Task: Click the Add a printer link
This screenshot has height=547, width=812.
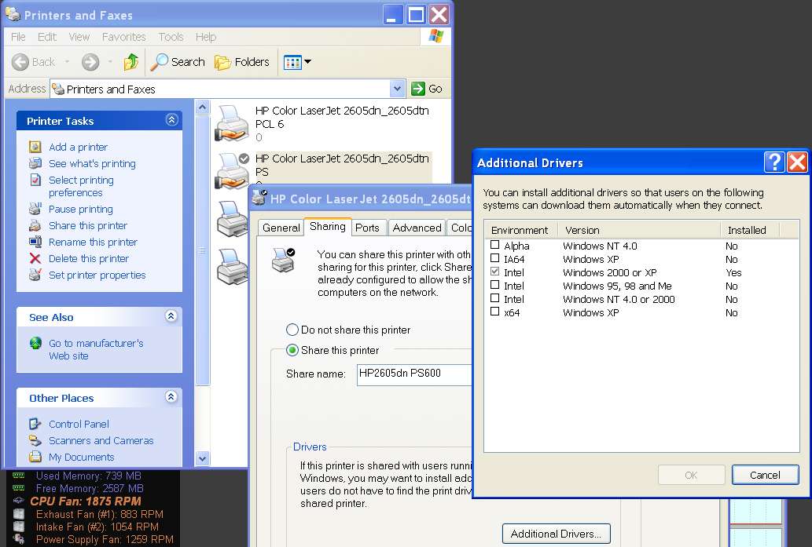Action: tap(78, 148)
